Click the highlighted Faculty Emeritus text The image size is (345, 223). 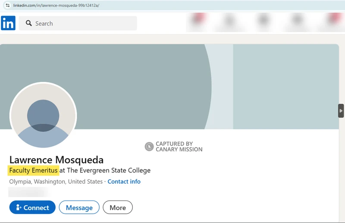click(33, 170)
